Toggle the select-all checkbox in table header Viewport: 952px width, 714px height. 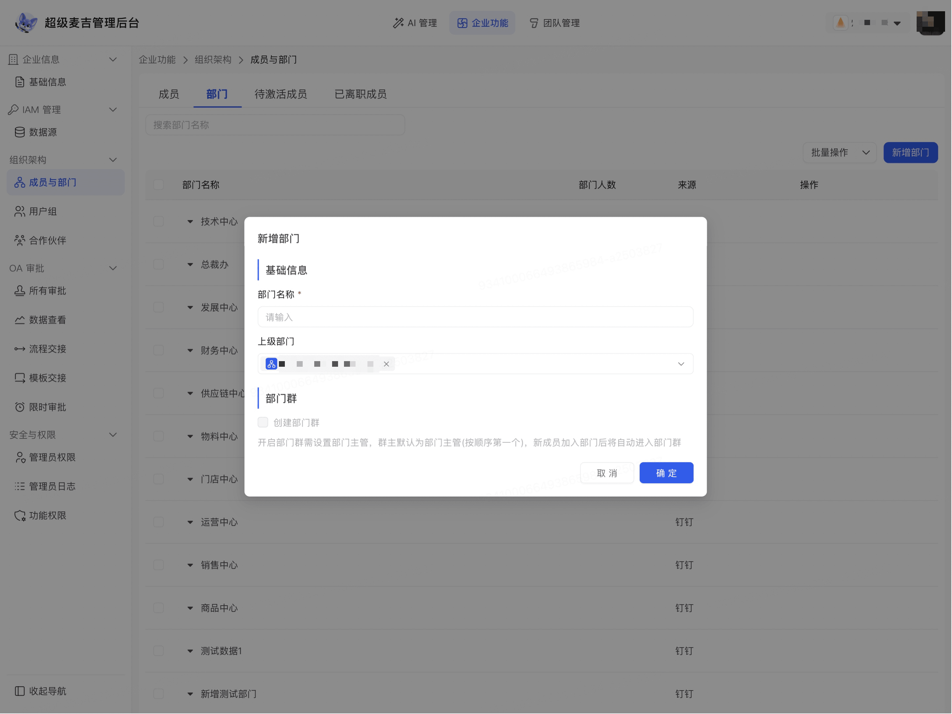pos(158,185)
